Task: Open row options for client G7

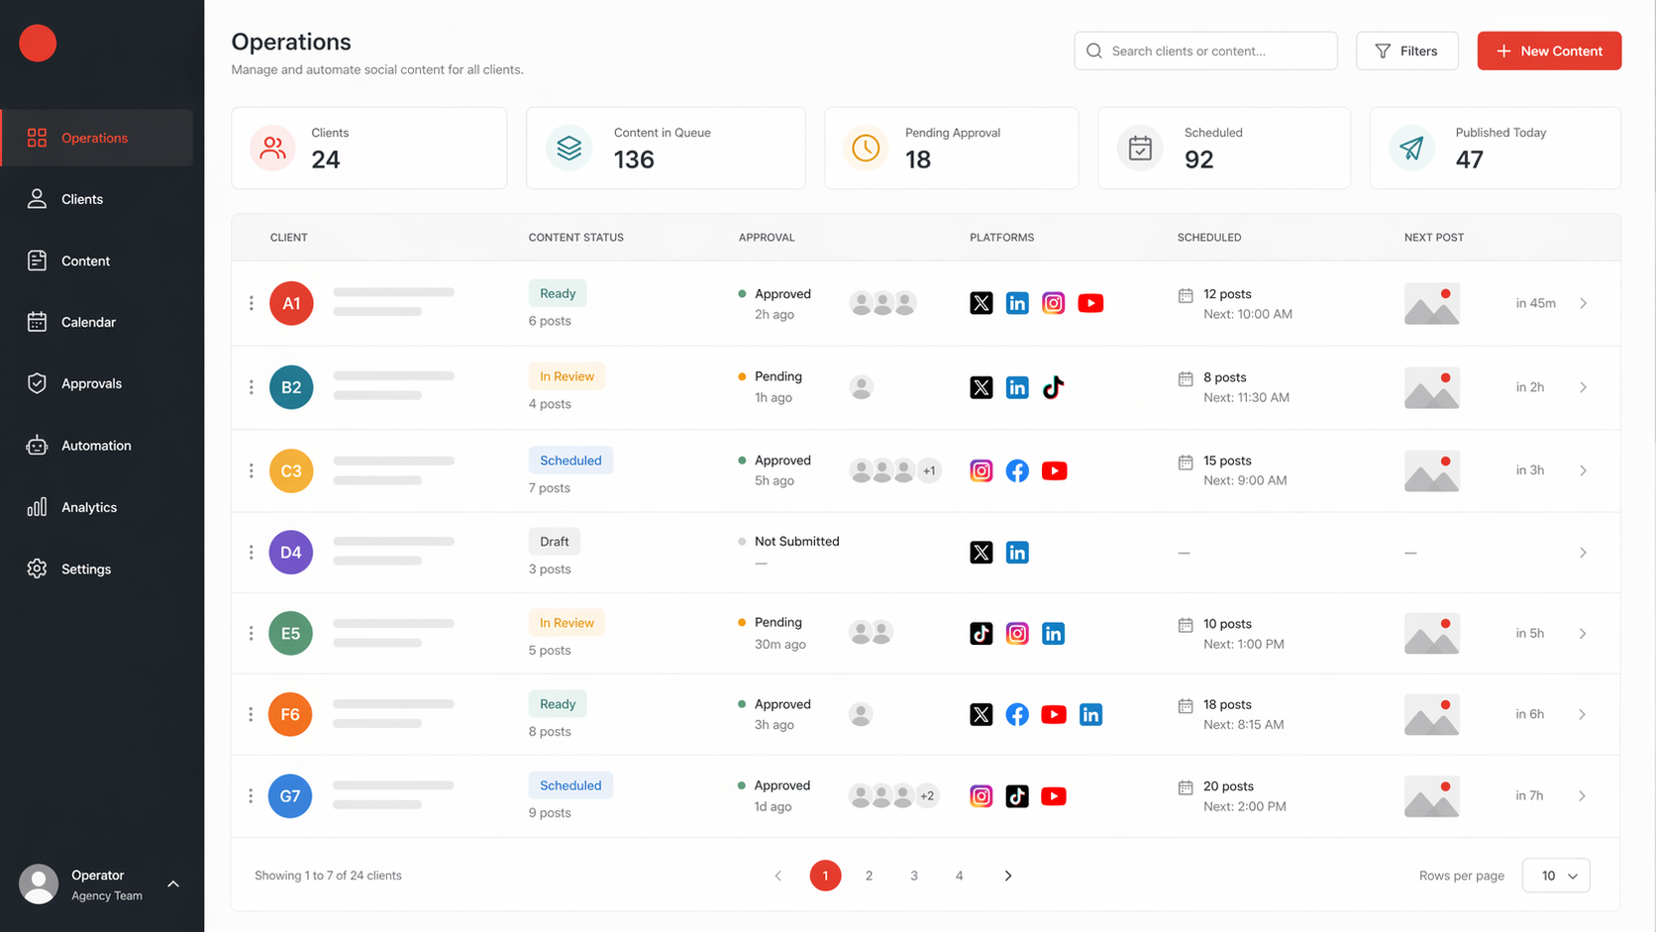Action: pyautogui.click(x=251, y=795)
